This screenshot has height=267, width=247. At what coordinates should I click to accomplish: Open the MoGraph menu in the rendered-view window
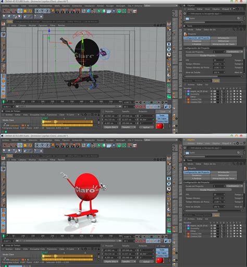pyautogui.click(x=120, y=140)
